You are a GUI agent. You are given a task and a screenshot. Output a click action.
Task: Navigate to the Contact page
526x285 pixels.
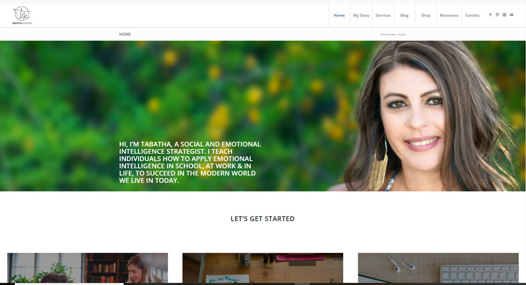[x=472, y=15]
